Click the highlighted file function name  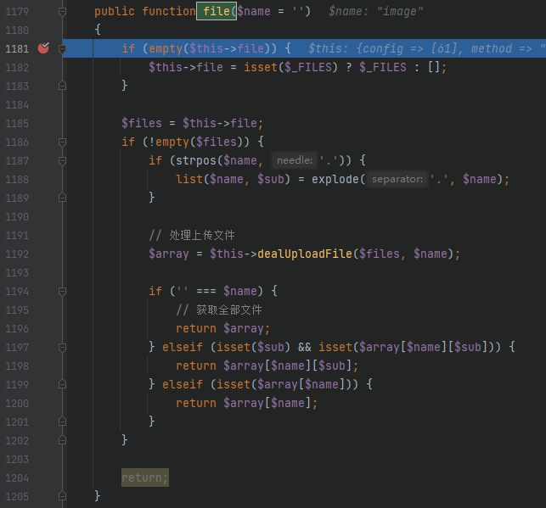click(x=217, y=11)
